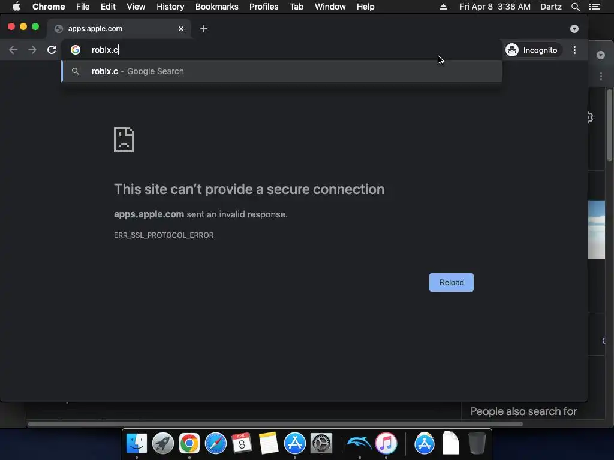Click the background window's dropdown arrow
This screenshot has width=614, height=460.
601,55
